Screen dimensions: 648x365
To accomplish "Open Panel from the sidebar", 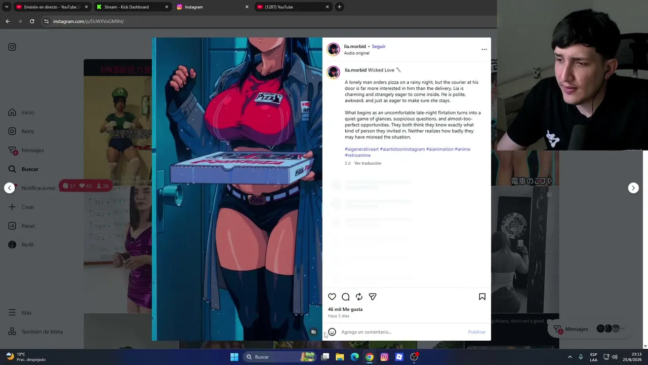I will tap(21, 226).
